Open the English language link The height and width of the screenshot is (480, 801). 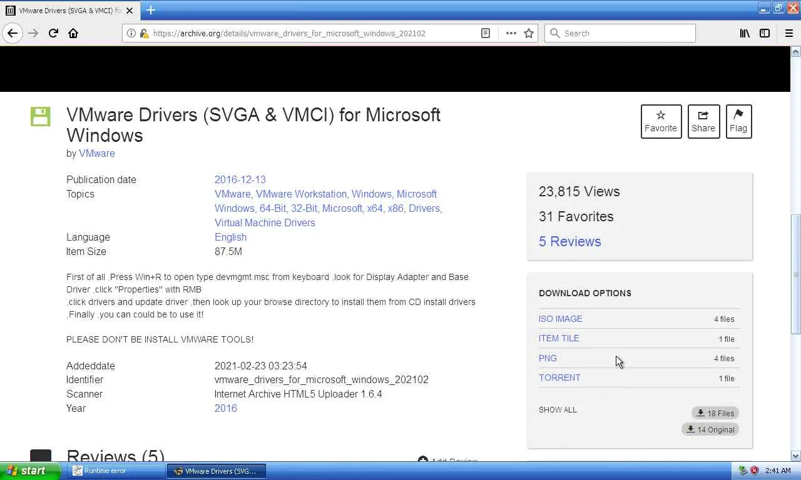[230, 237]
